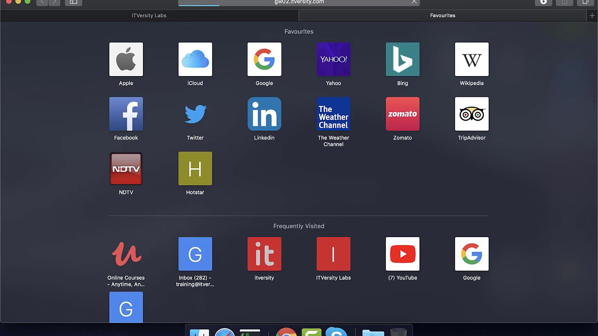This screenshot has width=598, height=336.
Task: Launch Safari from the Dock
Action: pos(225,332)
